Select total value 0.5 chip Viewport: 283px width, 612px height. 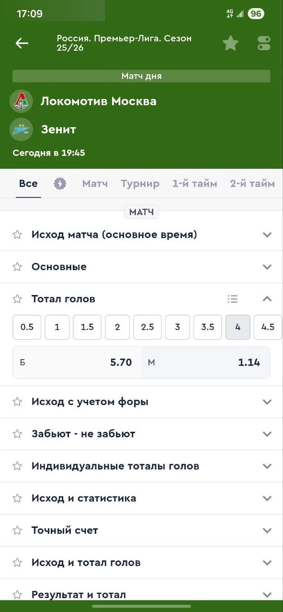point(27,327)
